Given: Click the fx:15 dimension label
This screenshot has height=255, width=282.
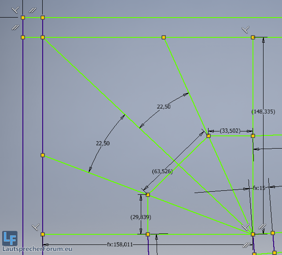Looking at the screenshot, I should [x=259, y=188].
